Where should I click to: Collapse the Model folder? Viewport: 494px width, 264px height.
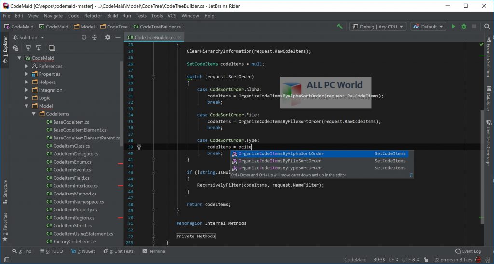[27, 106]
